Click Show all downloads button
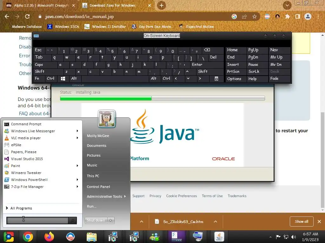Screen dimensions: 325x243 point(302,221)
